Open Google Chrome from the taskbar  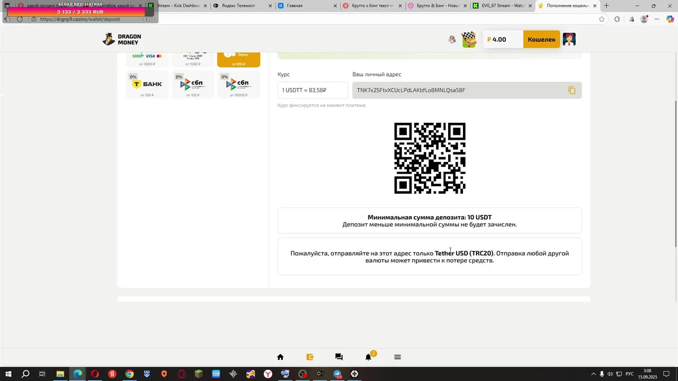(129, 374)
